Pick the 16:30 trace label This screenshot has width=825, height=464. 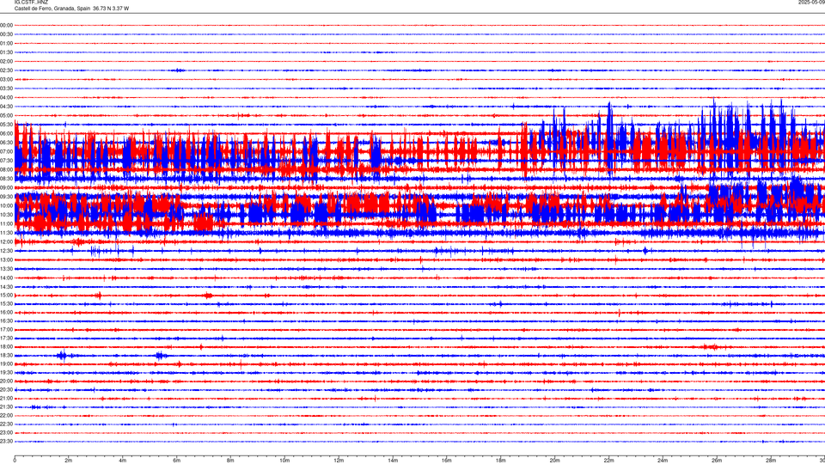[6, 321]
